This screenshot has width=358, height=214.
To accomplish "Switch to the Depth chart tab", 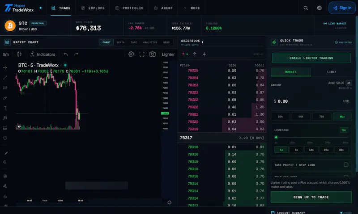I will coord(120,42).
